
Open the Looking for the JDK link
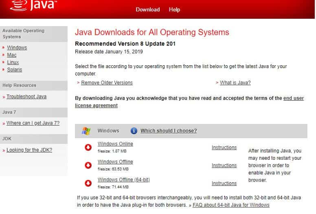click(x=29, y=150)
